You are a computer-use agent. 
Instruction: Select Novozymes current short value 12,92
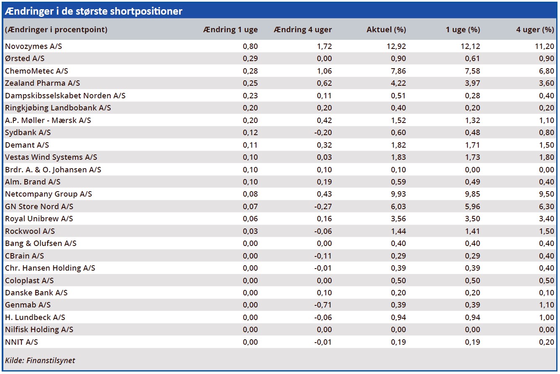click(396, 46)
